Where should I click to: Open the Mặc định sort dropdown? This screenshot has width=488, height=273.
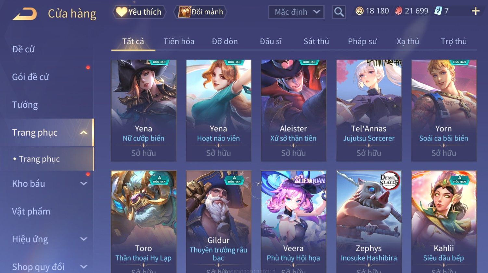pos(296,12)
